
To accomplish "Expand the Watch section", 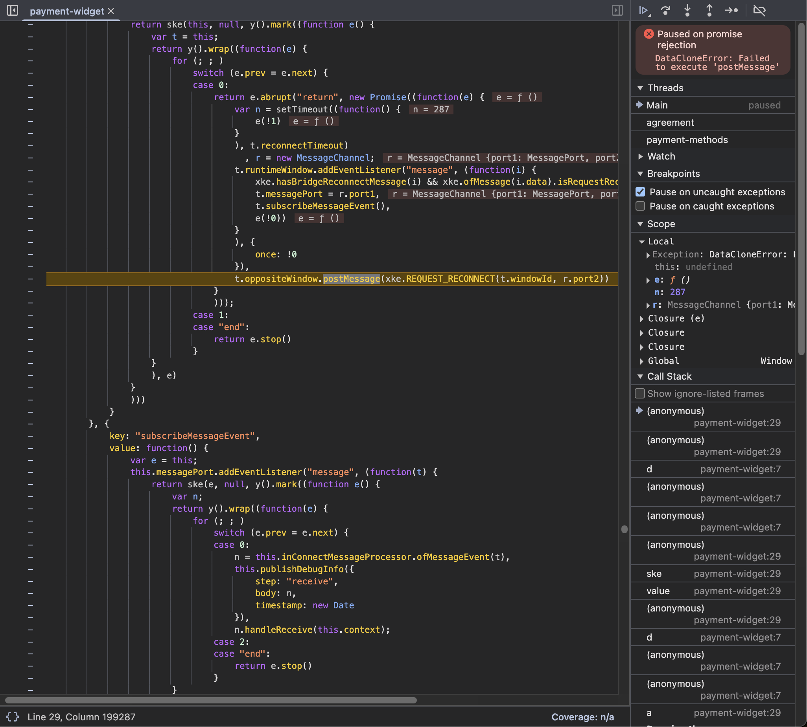I will (x=640, y=156).
